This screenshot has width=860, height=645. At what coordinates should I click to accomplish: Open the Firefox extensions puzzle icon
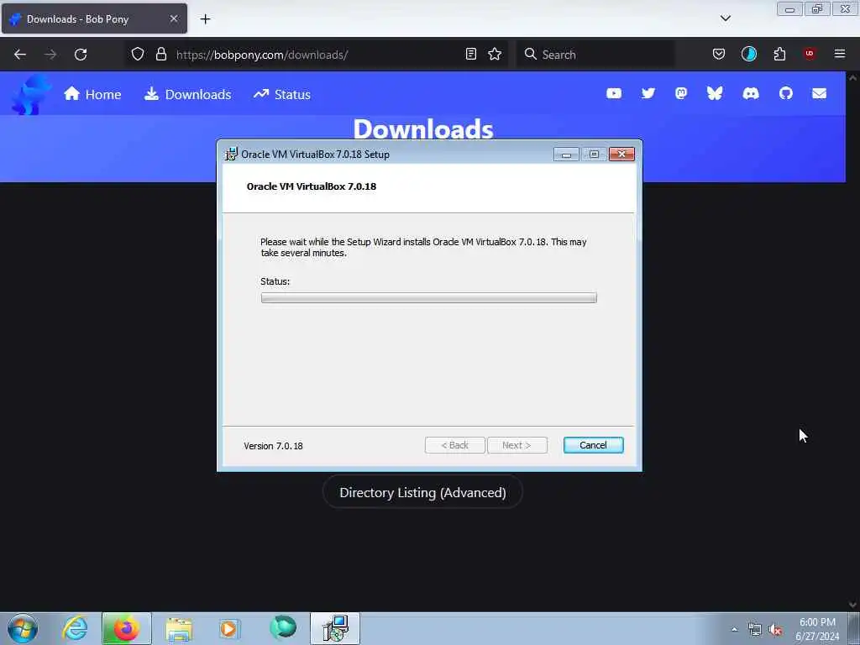point(779,54)
